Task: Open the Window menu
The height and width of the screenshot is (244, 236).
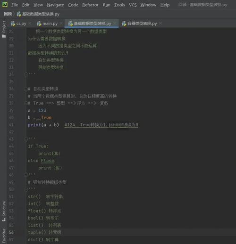Action: 148,5
